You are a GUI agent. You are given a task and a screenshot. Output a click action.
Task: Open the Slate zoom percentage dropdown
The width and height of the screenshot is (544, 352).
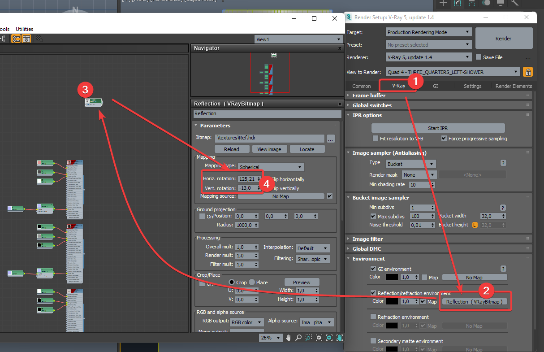point(270,338)
